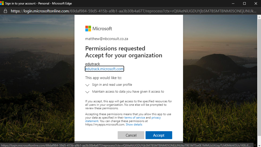Click the window icon in title bar
The image size is (261, 147).
pos(2,3)
